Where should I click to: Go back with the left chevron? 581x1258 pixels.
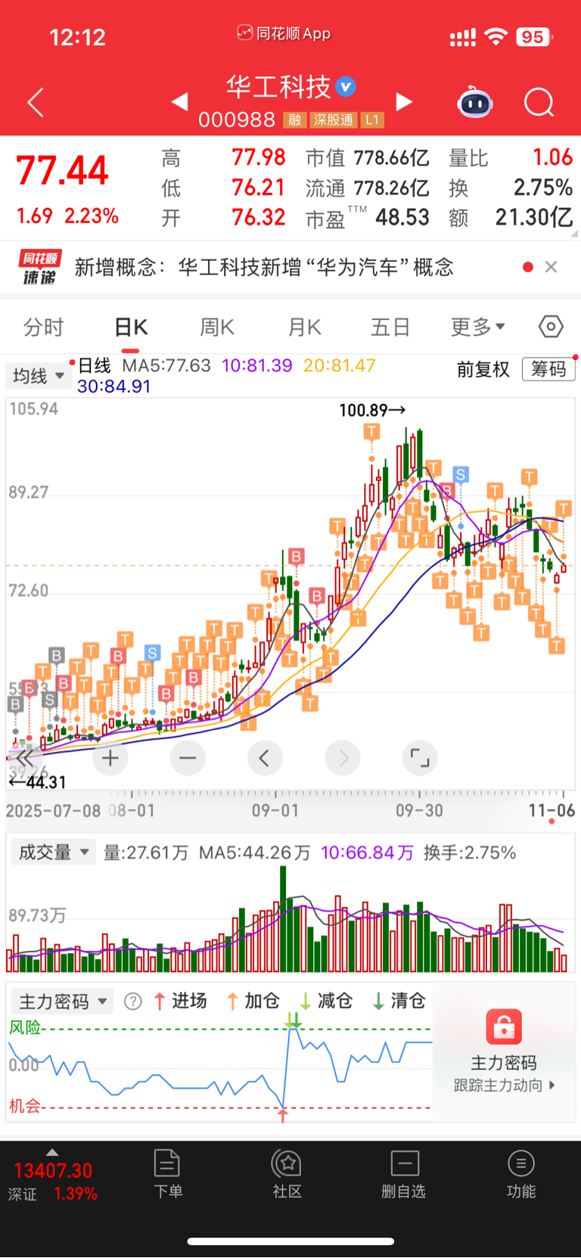36,102
